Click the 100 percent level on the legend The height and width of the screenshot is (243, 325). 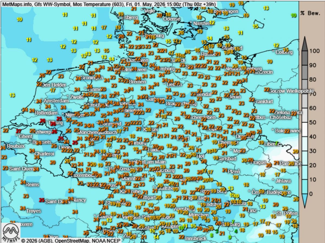[x=314, y=51]
